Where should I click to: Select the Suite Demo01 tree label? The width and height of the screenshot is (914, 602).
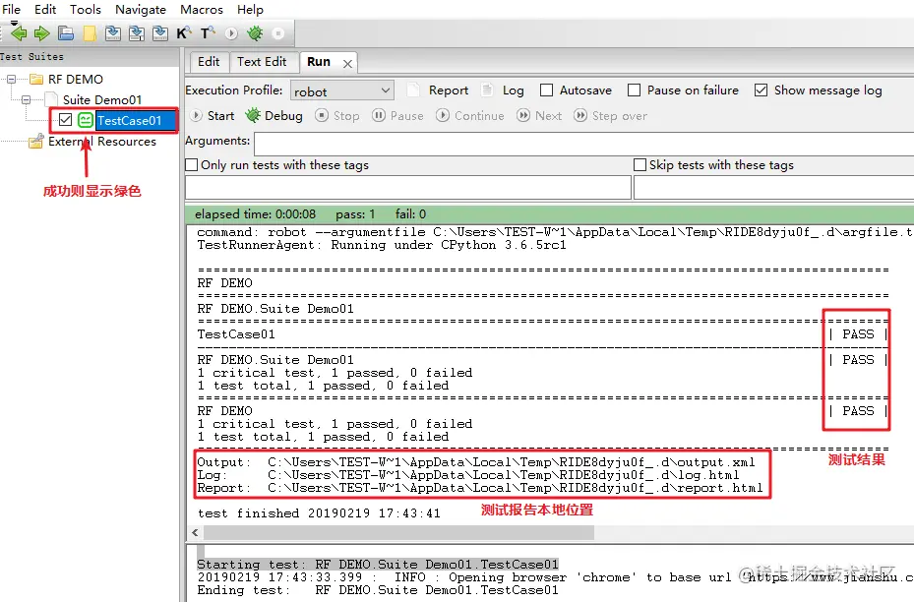point(102,99)
